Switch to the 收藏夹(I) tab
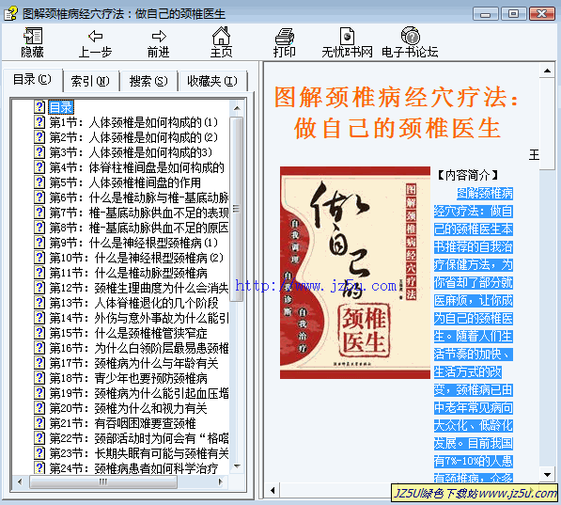Image resolution: width=561 pixels, height=505 pixels. 212,81
